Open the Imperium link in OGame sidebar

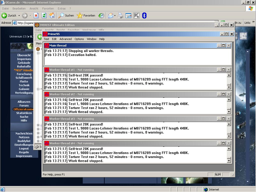pyautogui.click(x=24, y=59)
